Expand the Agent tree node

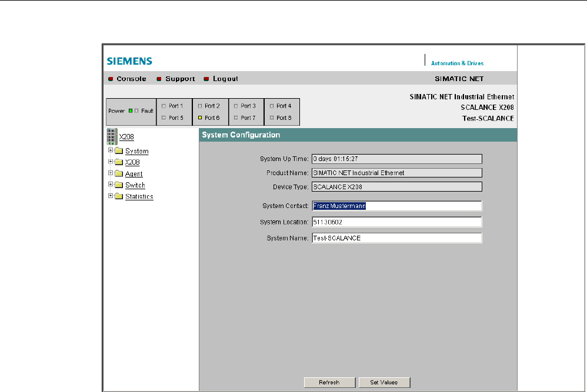pos(111,173)
